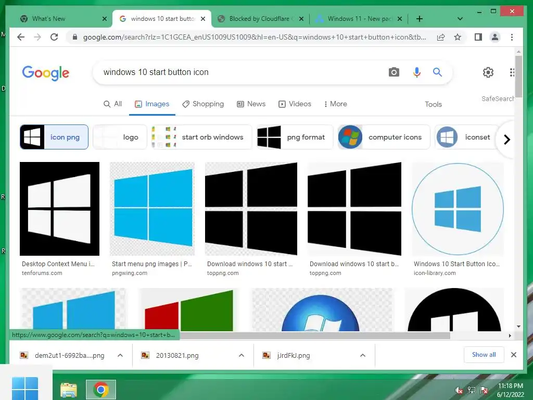Click the share page icon in address bar
Screen dimensions: 533x400
coord(441,37)
